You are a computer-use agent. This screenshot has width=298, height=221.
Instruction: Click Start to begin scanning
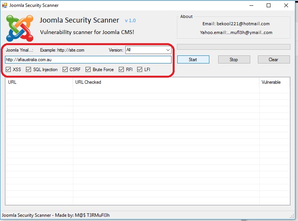[193, 60]
